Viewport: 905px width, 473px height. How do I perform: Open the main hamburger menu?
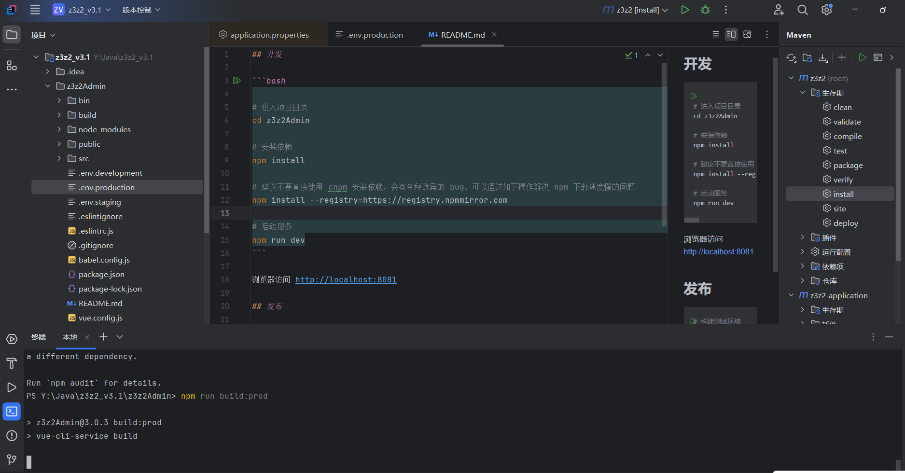[x=35, y=10]
